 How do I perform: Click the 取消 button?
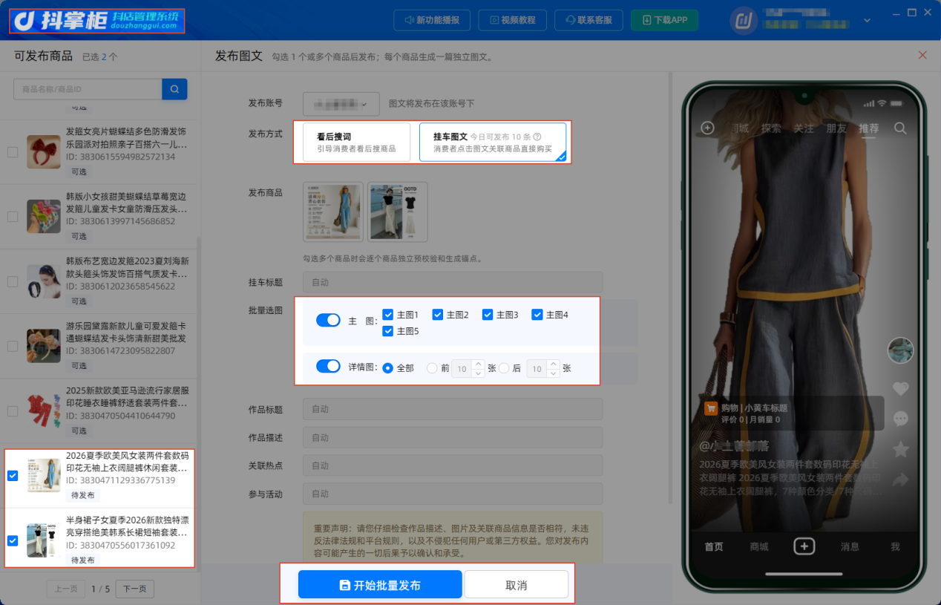coord(517,585)
